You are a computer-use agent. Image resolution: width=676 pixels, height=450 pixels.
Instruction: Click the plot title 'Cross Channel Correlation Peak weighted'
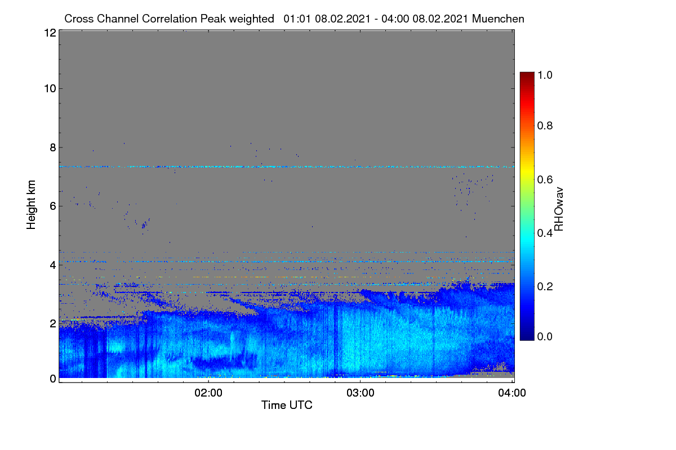(x=169, y=19)
